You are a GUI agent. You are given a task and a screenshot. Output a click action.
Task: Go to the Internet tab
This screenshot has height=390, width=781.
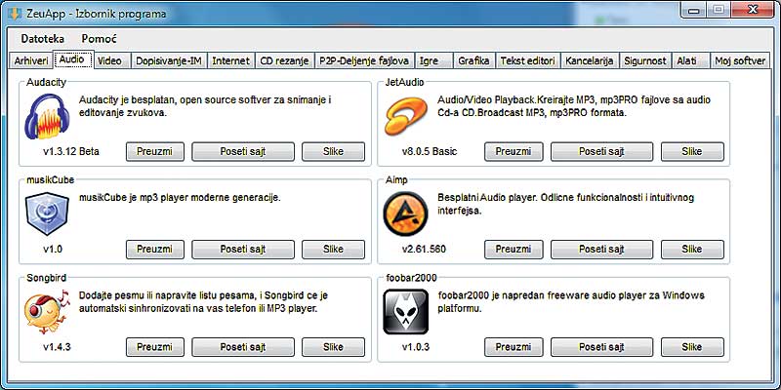[x=230, y=60]
